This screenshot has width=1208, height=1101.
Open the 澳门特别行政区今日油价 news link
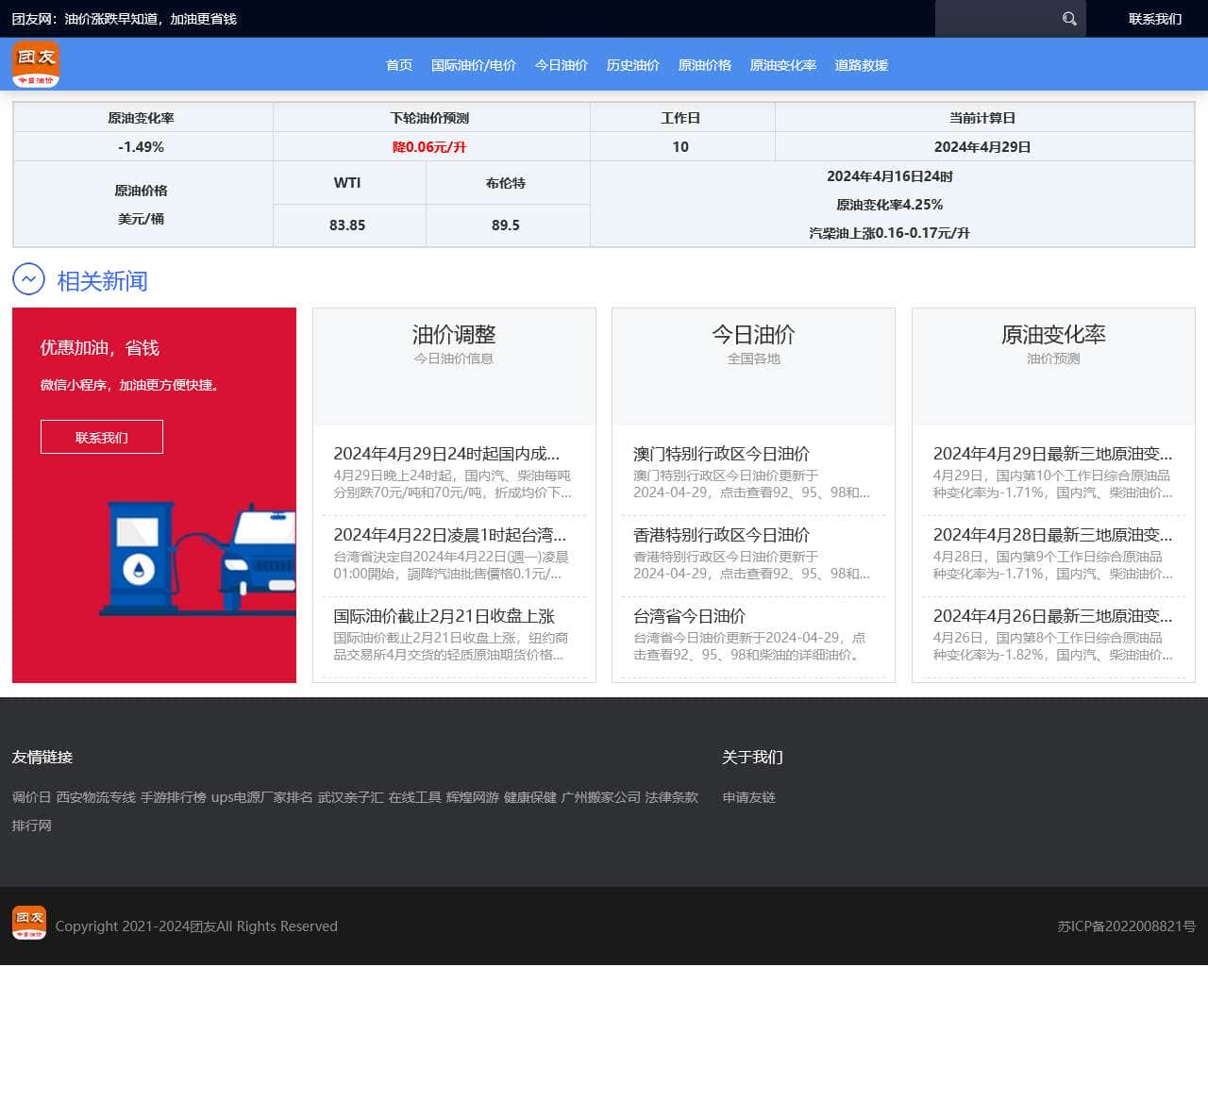(722, 454)
